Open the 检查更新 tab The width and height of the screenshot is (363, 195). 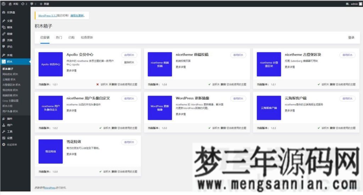[87, 38]
